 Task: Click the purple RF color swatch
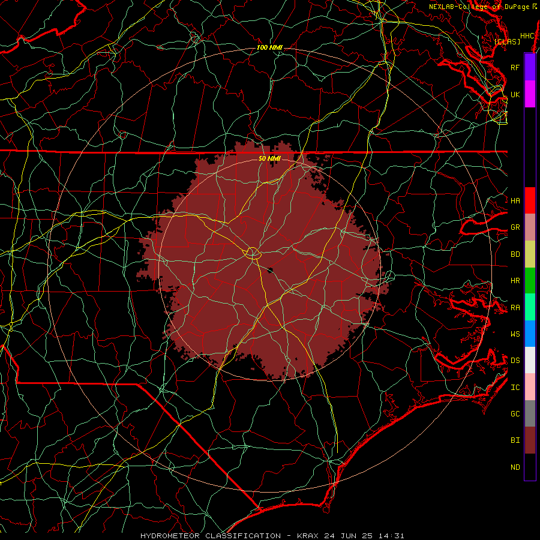click(x=530, y=67)
